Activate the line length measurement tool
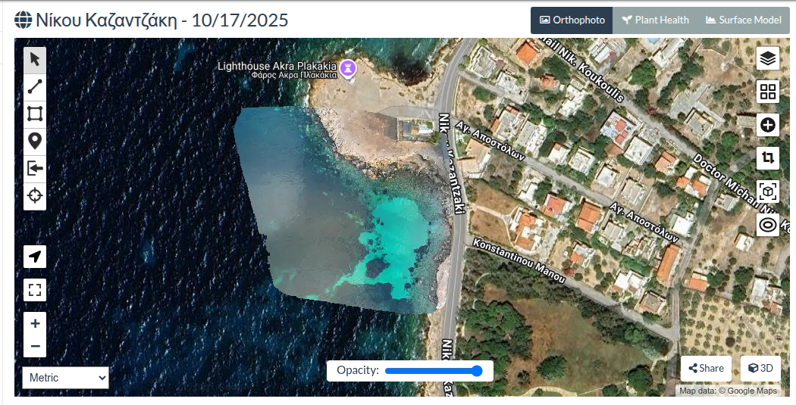The image size is (796, 405). [x=35, y=86]
